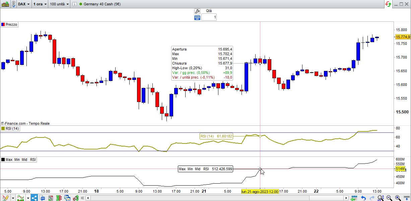Screen dimensions: 411x201
Task: Expand the '1 ora' timeframe dropdown
Action: pyautogui.click(x=40, y=4)
